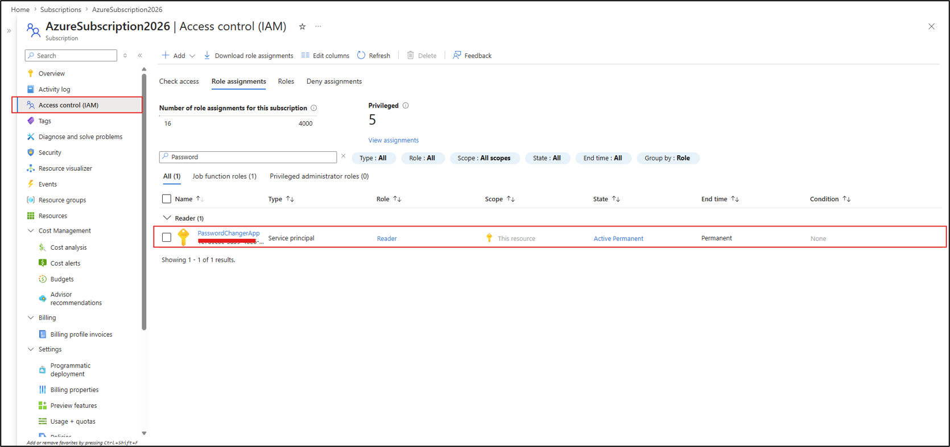The width and height of the screenshot is (950, 447).
Task: Open the Group by : Role filter
Action: 667,158
